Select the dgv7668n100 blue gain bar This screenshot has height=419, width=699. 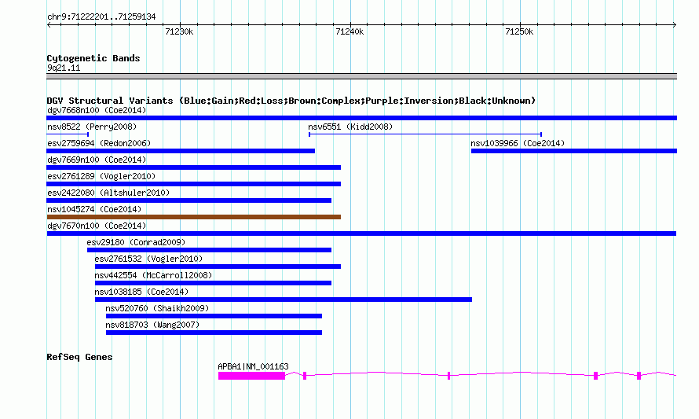[x=361, y=118]
